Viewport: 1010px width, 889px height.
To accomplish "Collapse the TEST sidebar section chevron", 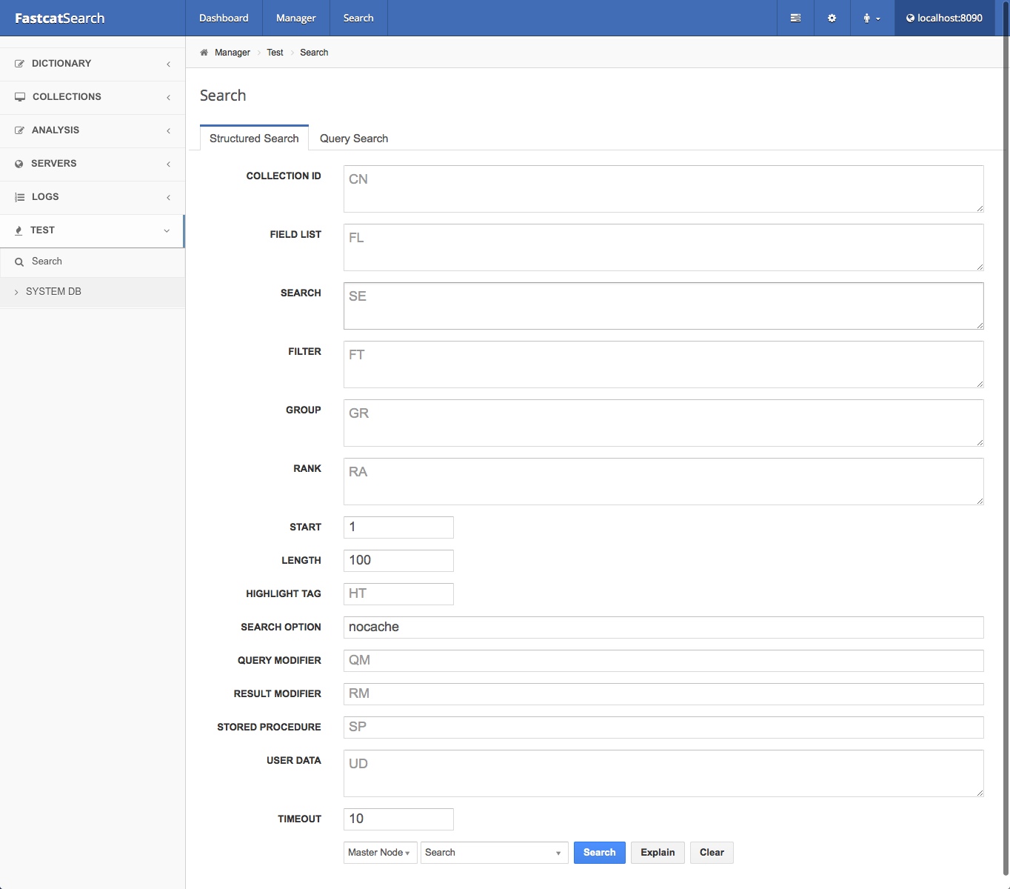I will click(167, 230).
